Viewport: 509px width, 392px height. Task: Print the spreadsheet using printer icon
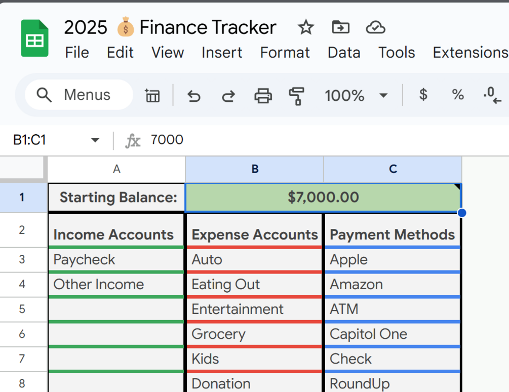263,95
